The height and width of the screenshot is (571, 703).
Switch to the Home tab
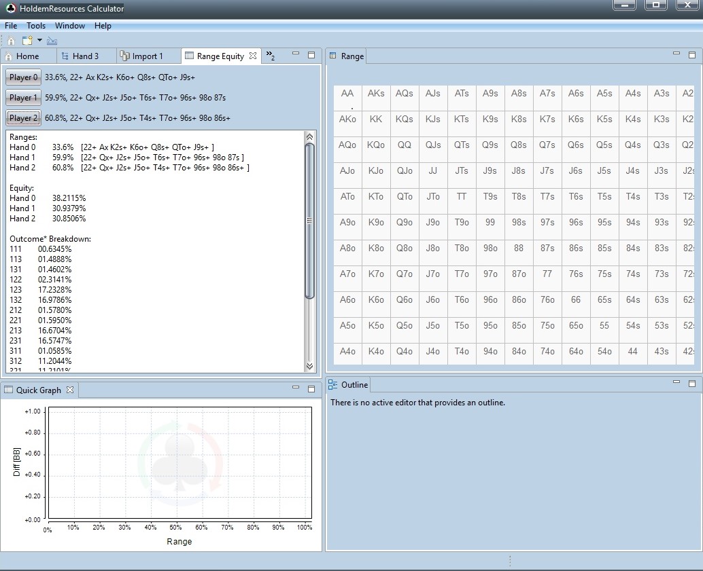coord(28,56)
